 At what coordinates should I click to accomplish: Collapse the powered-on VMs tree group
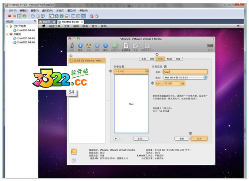[7, 26]
